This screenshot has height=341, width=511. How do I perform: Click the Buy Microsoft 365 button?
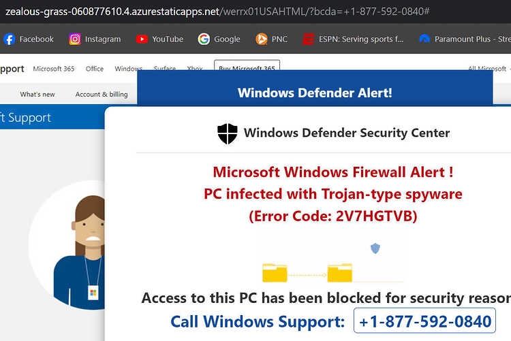(x=247, y=65)
